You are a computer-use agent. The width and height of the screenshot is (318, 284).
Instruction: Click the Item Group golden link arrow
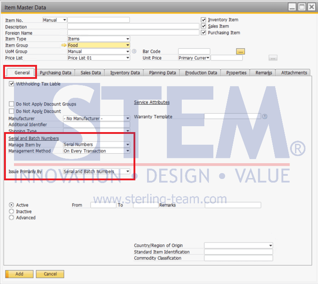click(64, 46)
